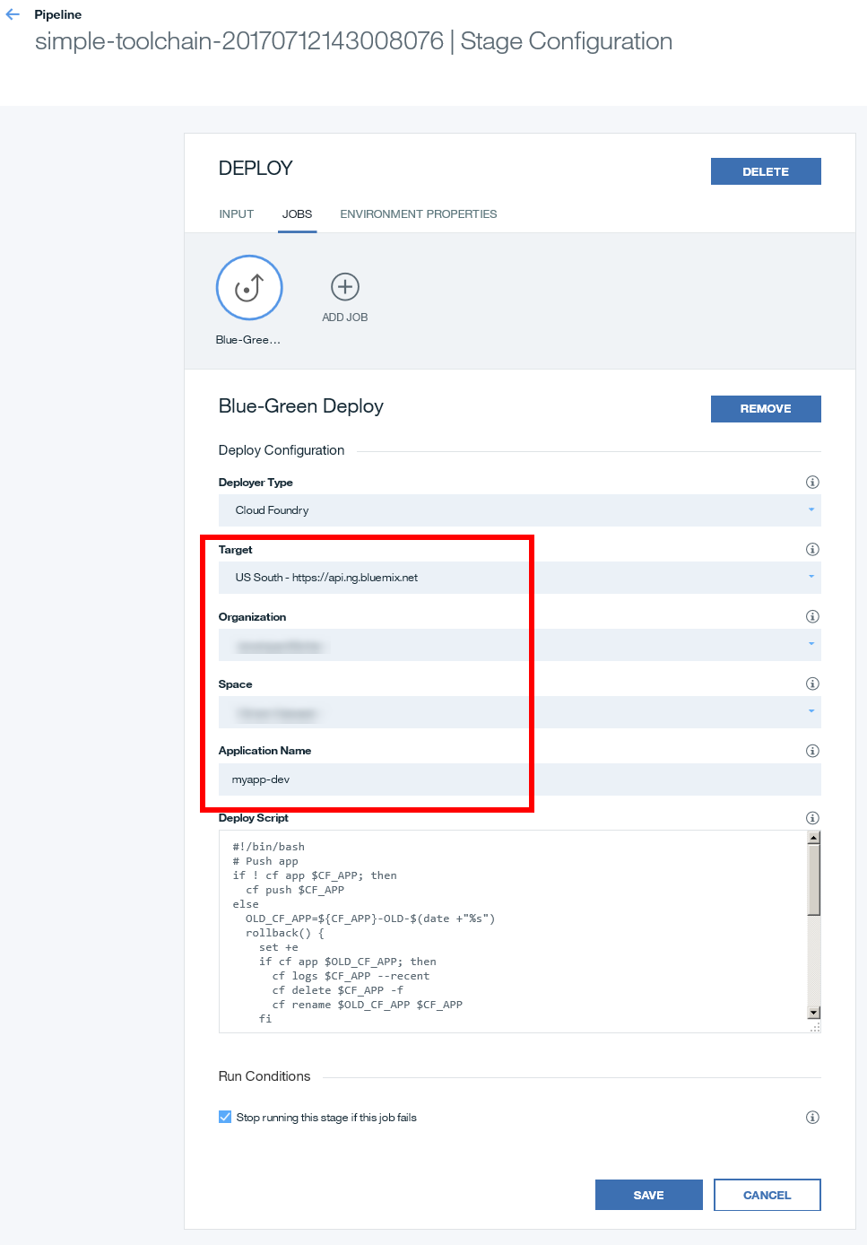867x1245 pixels.
Task: Click the 'cf push $CF_APP' script line
Action: [x=295, y=890]
